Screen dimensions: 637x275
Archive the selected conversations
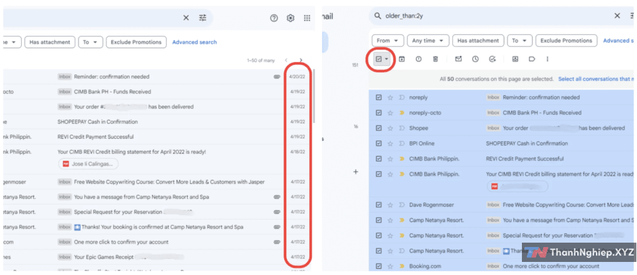pyautogui.click(x=402, y=59)
